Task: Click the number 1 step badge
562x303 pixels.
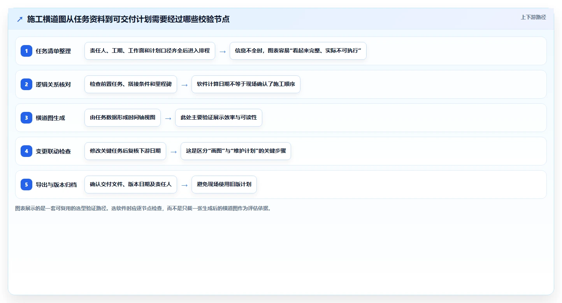Action: click(26, 51)
